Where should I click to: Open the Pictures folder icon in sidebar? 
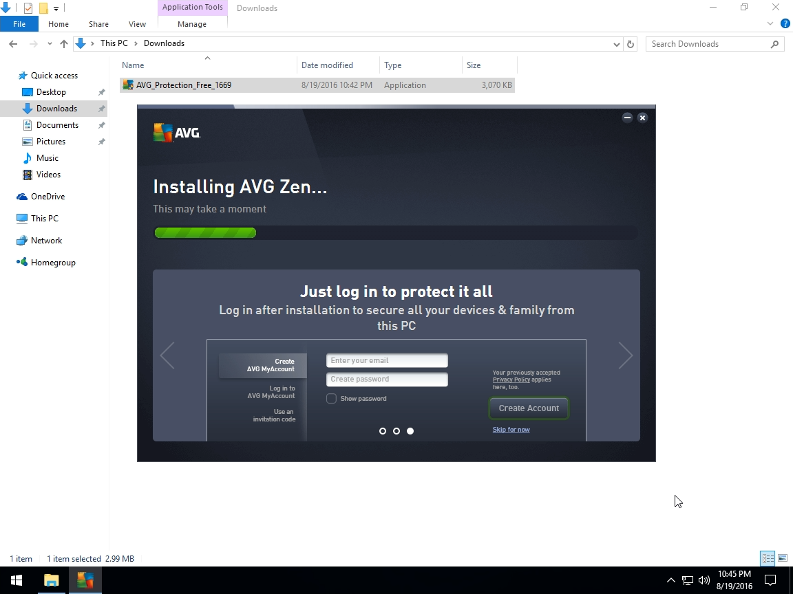(28, 142)
